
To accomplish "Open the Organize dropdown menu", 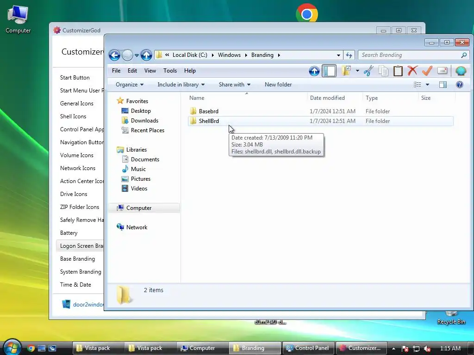I will click(x=130, y=85).
